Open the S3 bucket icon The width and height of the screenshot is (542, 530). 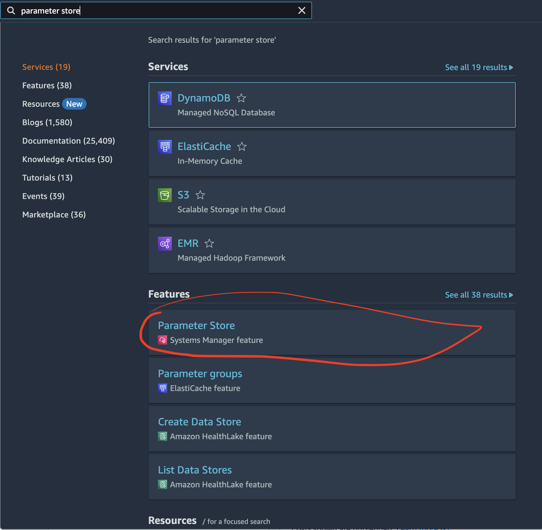click(165, 195)
